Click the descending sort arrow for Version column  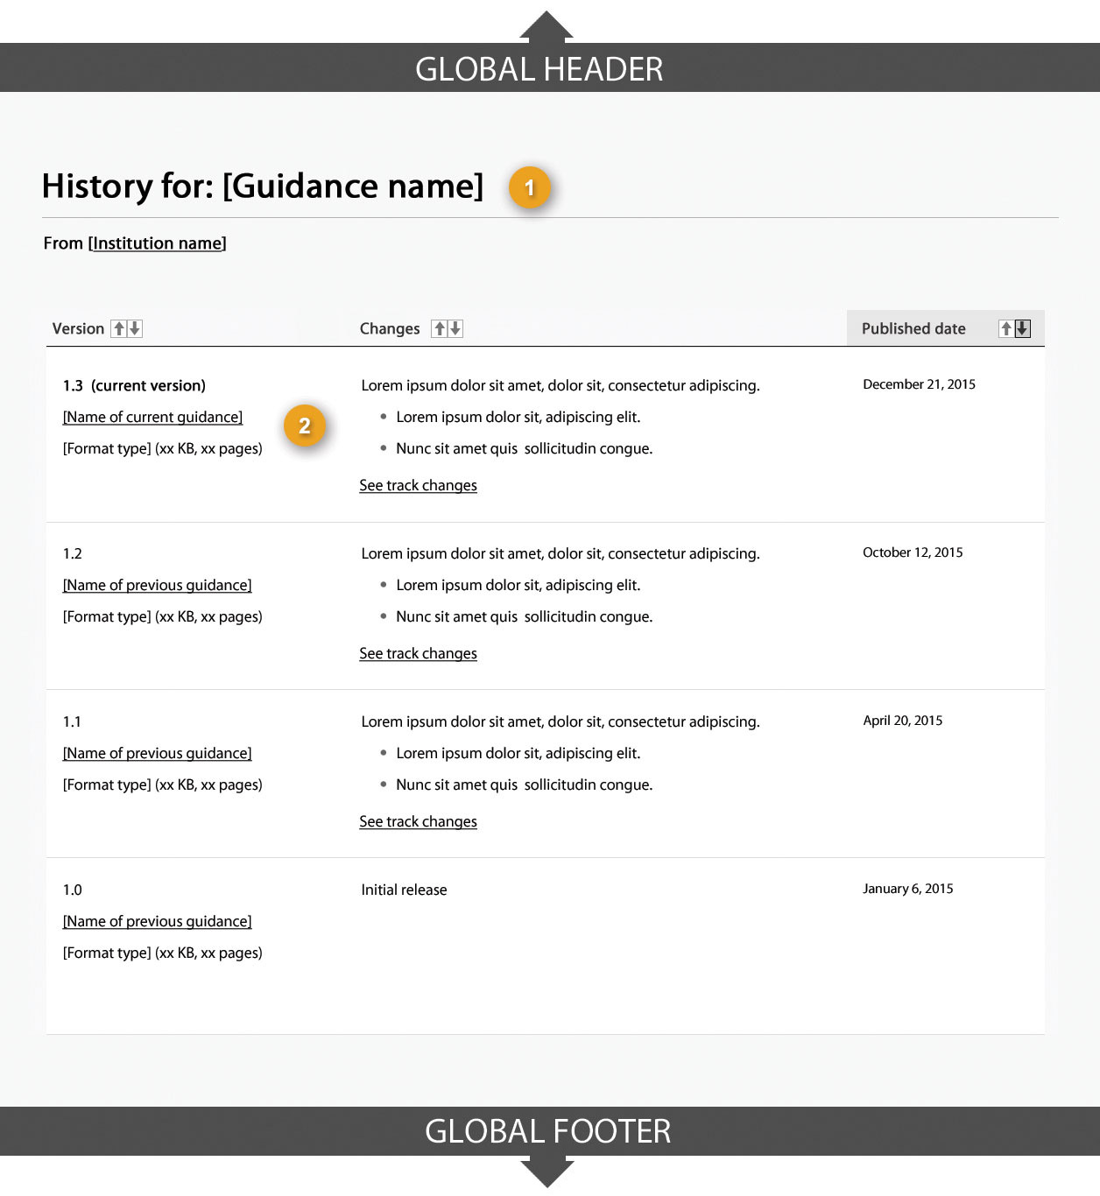click(x=136, y=327)
